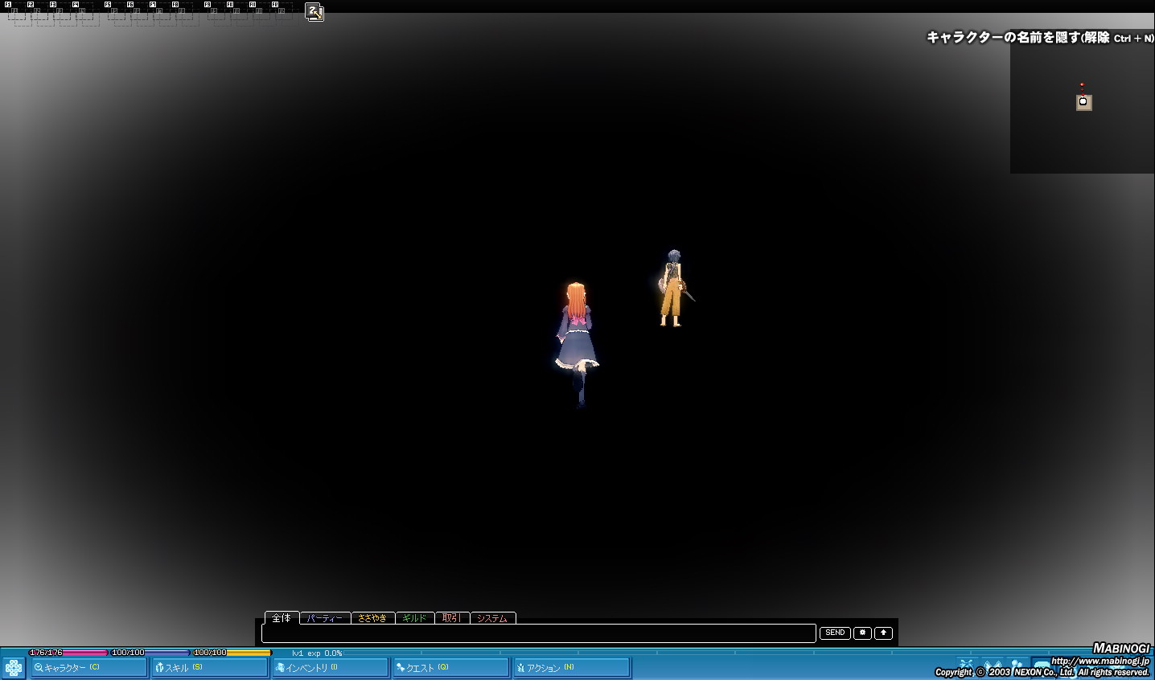Switch to the パーティー chat tab

click(x=325, y=618)
